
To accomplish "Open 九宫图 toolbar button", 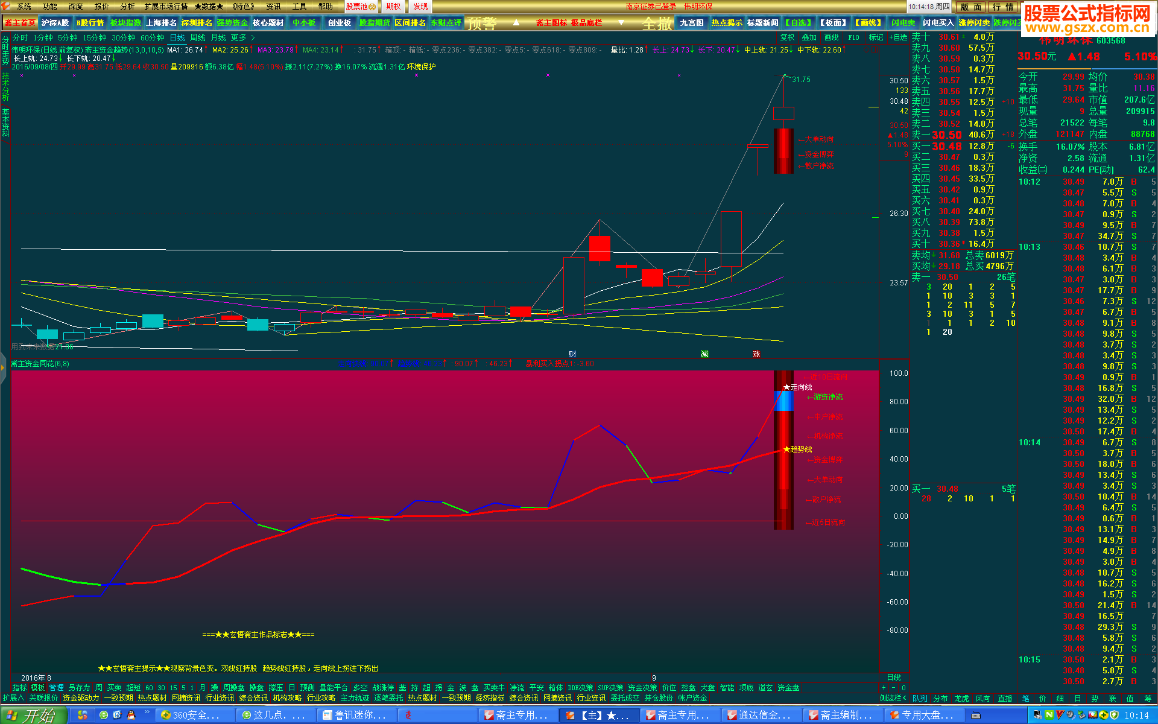I will pos(692,23).
